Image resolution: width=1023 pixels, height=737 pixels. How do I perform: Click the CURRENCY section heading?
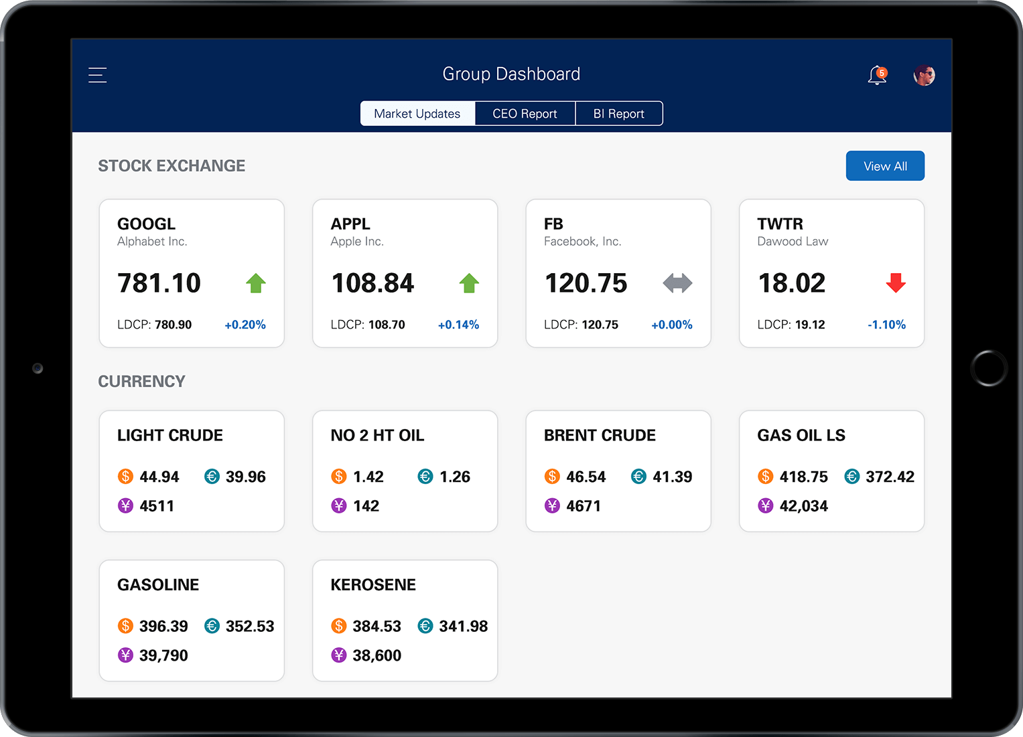point(141,382)
